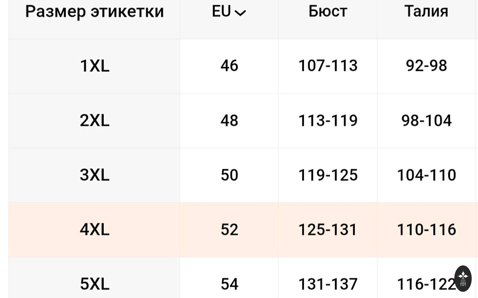Viewport: 478px width, 298px height.
Task: Click EU size value 46
Action: 229,66
